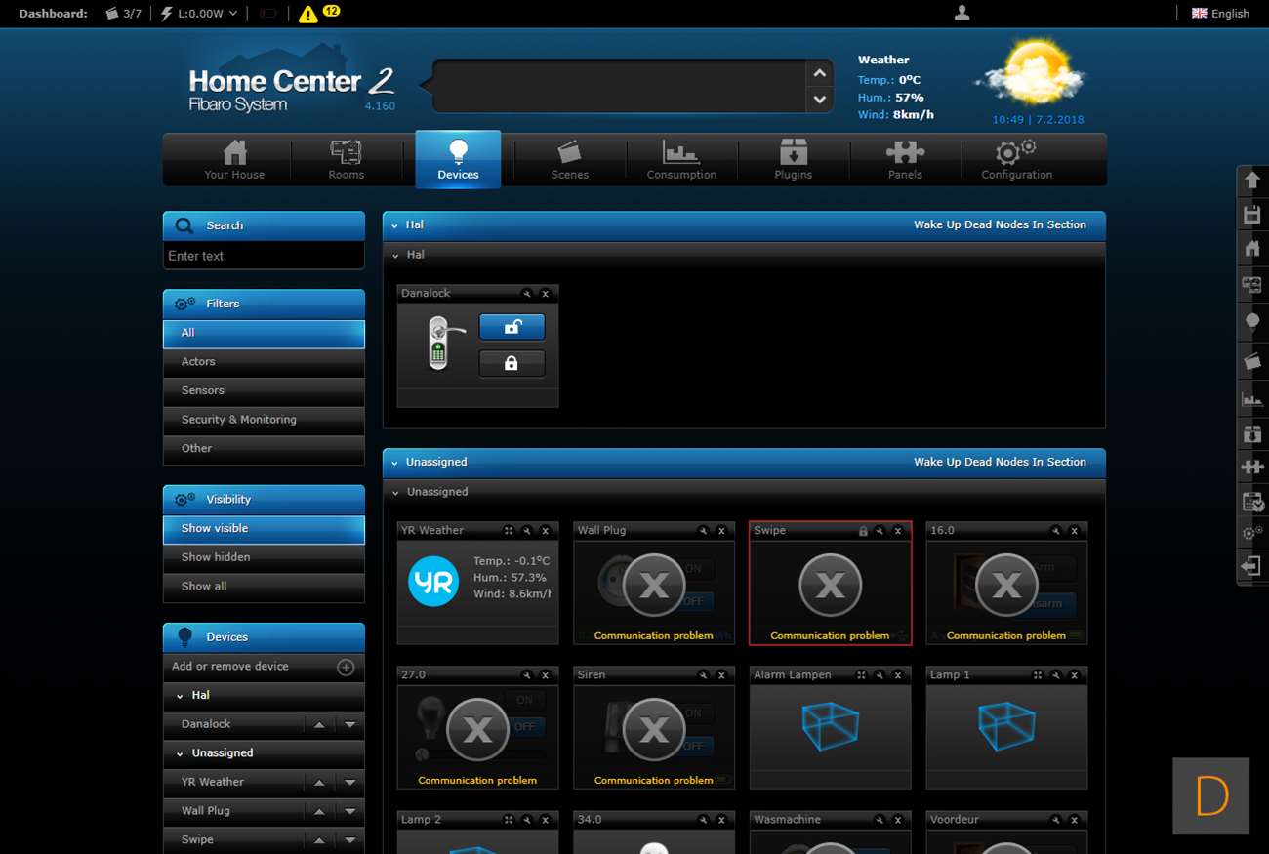
Task: Wake up dead nodes in Hal section
Action: [x=1000, y=224]
